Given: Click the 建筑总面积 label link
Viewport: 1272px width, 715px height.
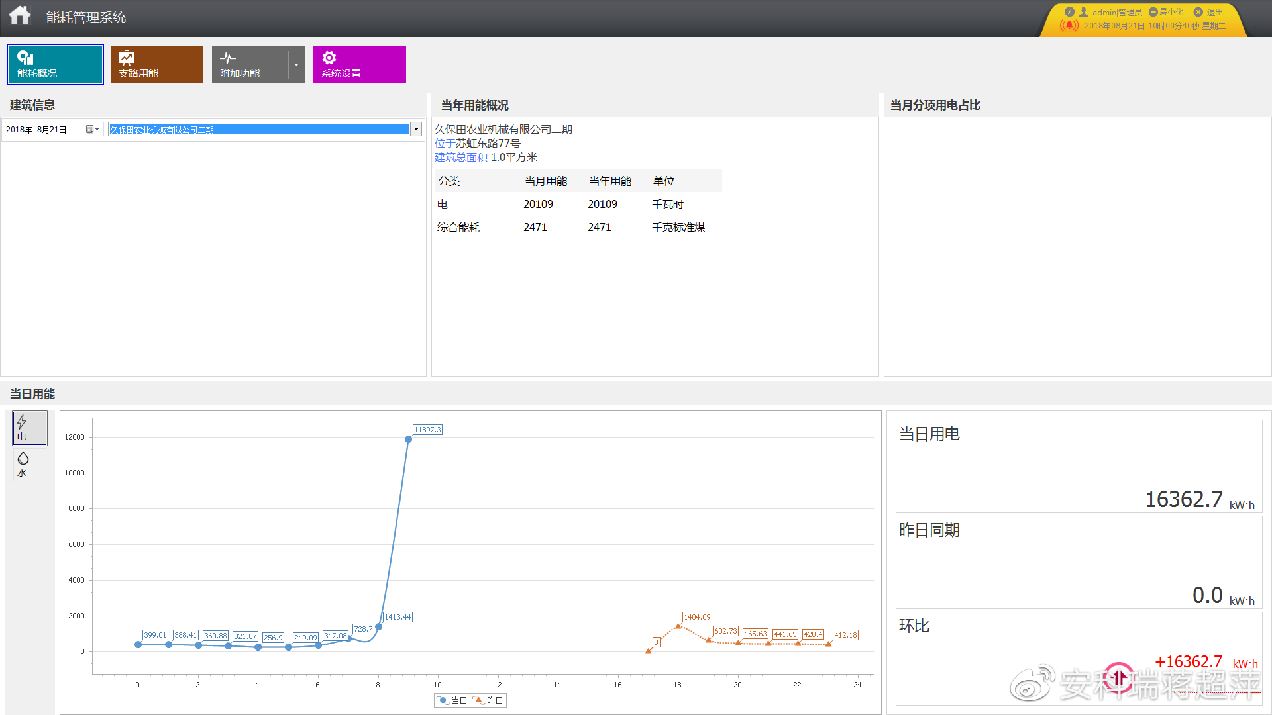Looking at the screenshot, I should (461, 157).
